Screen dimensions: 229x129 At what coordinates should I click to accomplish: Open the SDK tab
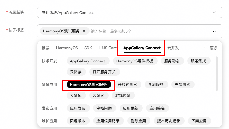[88, 48]
